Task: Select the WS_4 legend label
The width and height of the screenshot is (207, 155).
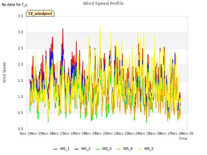Action: [128, 149]
